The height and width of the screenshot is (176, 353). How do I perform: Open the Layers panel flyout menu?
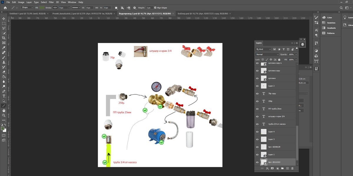point(297,43)
